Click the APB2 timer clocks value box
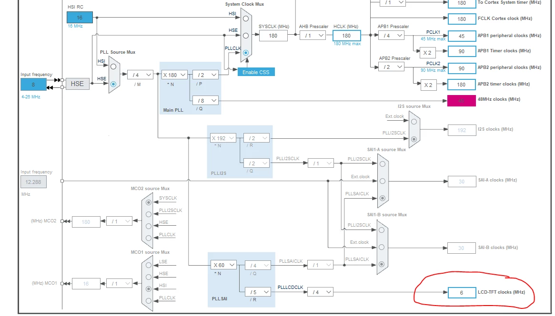555x316 pixels. click(462, 85)
